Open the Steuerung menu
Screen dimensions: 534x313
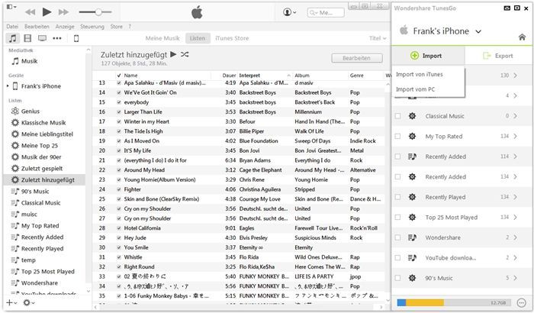(92, 26)
